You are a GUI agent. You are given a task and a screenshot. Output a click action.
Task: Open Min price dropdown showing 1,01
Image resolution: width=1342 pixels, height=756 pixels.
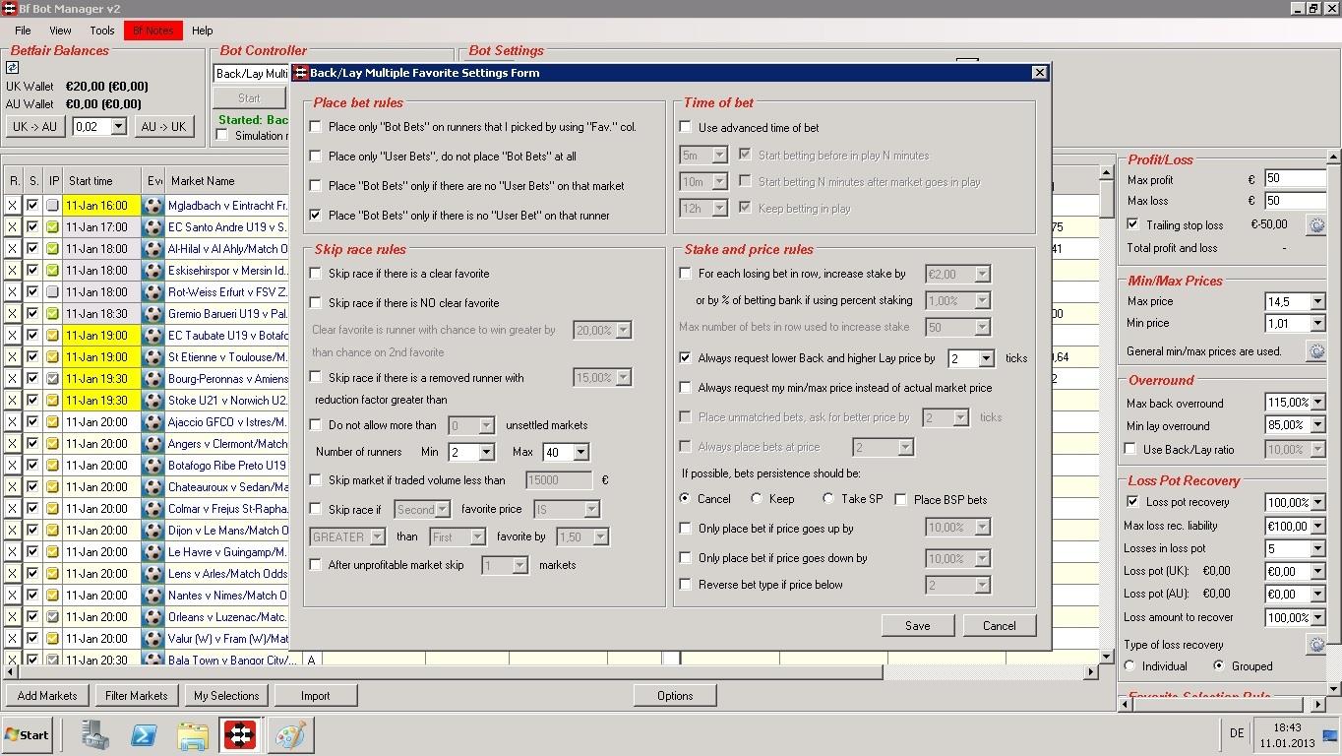[1317, 323]
